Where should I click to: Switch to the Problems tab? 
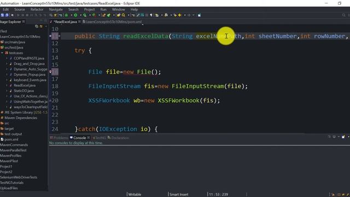59,138
